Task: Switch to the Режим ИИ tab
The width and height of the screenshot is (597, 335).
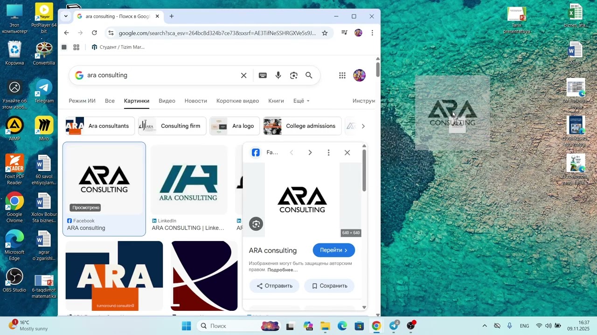Action: click(82, 101)
